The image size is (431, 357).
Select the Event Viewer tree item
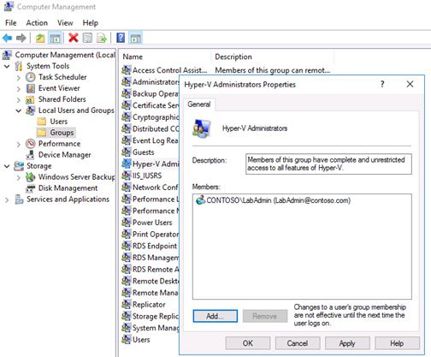[x=59, y=88]
